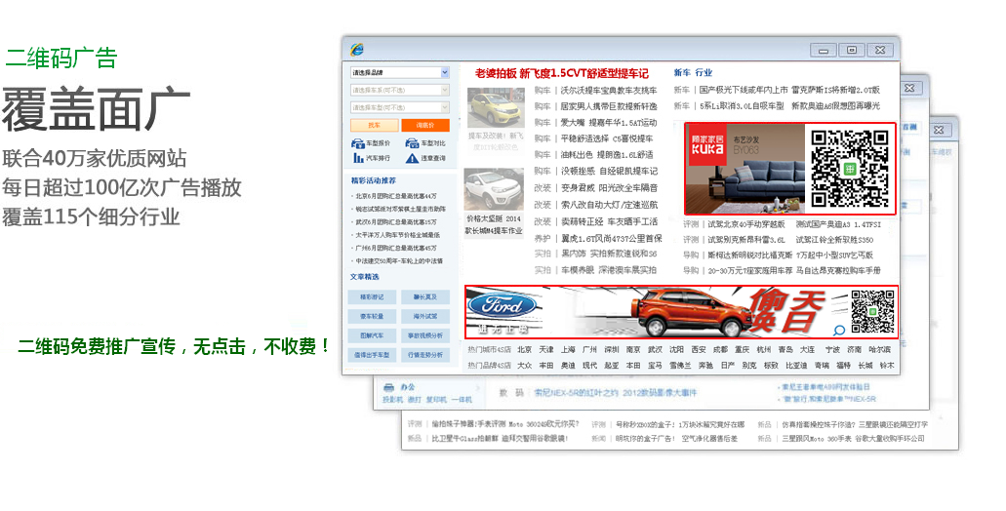Select 哈尔滨 in the 热门城市4S店 row
This screenshot has width=1006, height=511.
click(879, 350)
